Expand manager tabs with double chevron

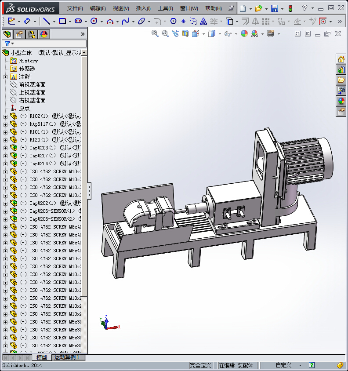(83, 34)
